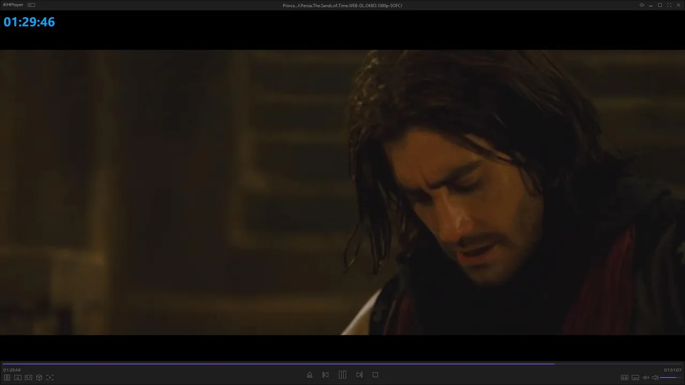The image size is (685, 385).
Task: Open the video download icon
Action: point(18,378)
